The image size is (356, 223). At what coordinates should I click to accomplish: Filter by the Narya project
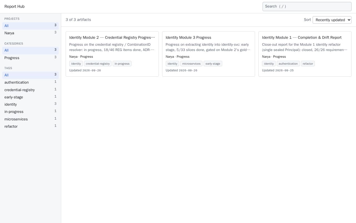pos(30,33)
